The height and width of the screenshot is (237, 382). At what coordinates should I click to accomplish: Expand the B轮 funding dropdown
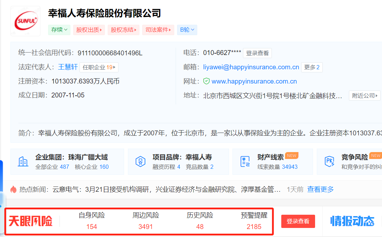187,30
